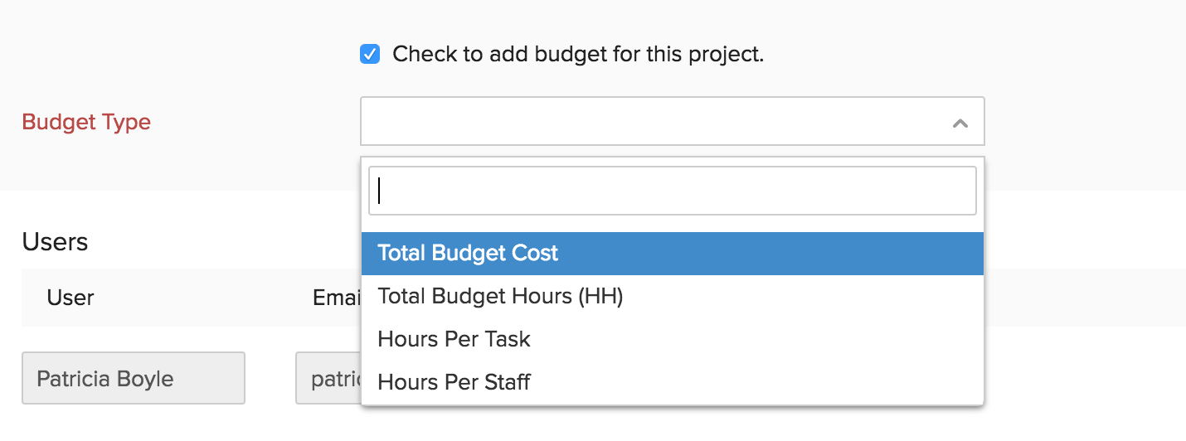Collapse the Budget Type dropdown arrow
The height and width of the screenshot is (441, 1186).
click(x=960, y=123)
